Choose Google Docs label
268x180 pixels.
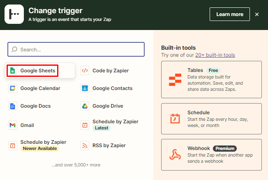coord(35,106)
